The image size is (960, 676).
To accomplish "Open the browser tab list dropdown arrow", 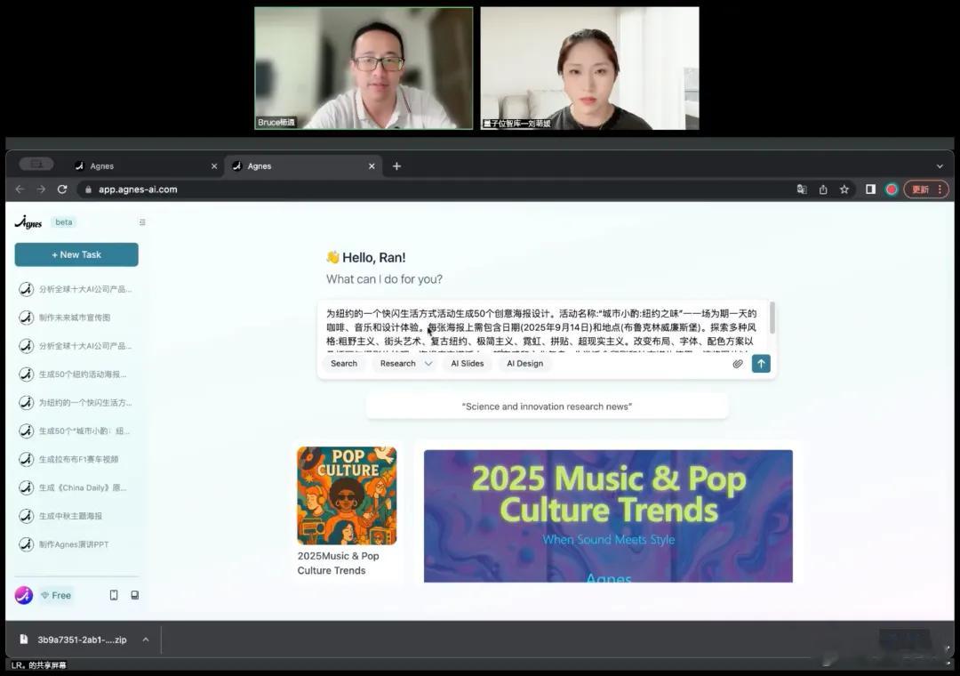I will 939,165.
